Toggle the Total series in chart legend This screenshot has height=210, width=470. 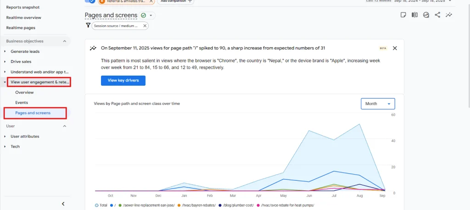101,205
